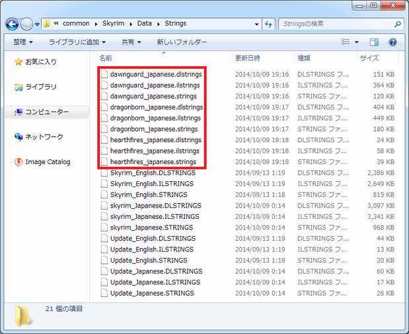Click 新しいフォルダー button
The width and height of the screenshot is (409, 334).
pos(182,42)
